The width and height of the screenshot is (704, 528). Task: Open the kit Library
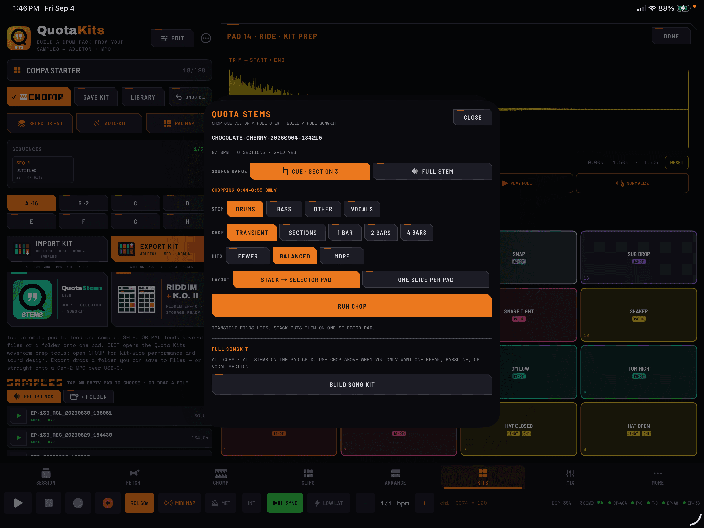point(143,97)
